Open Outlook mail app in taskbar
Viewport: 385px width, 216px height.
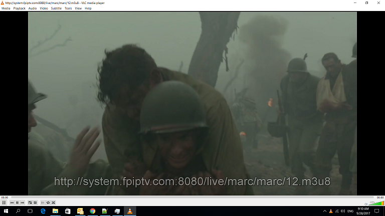(x=80, y=211)
